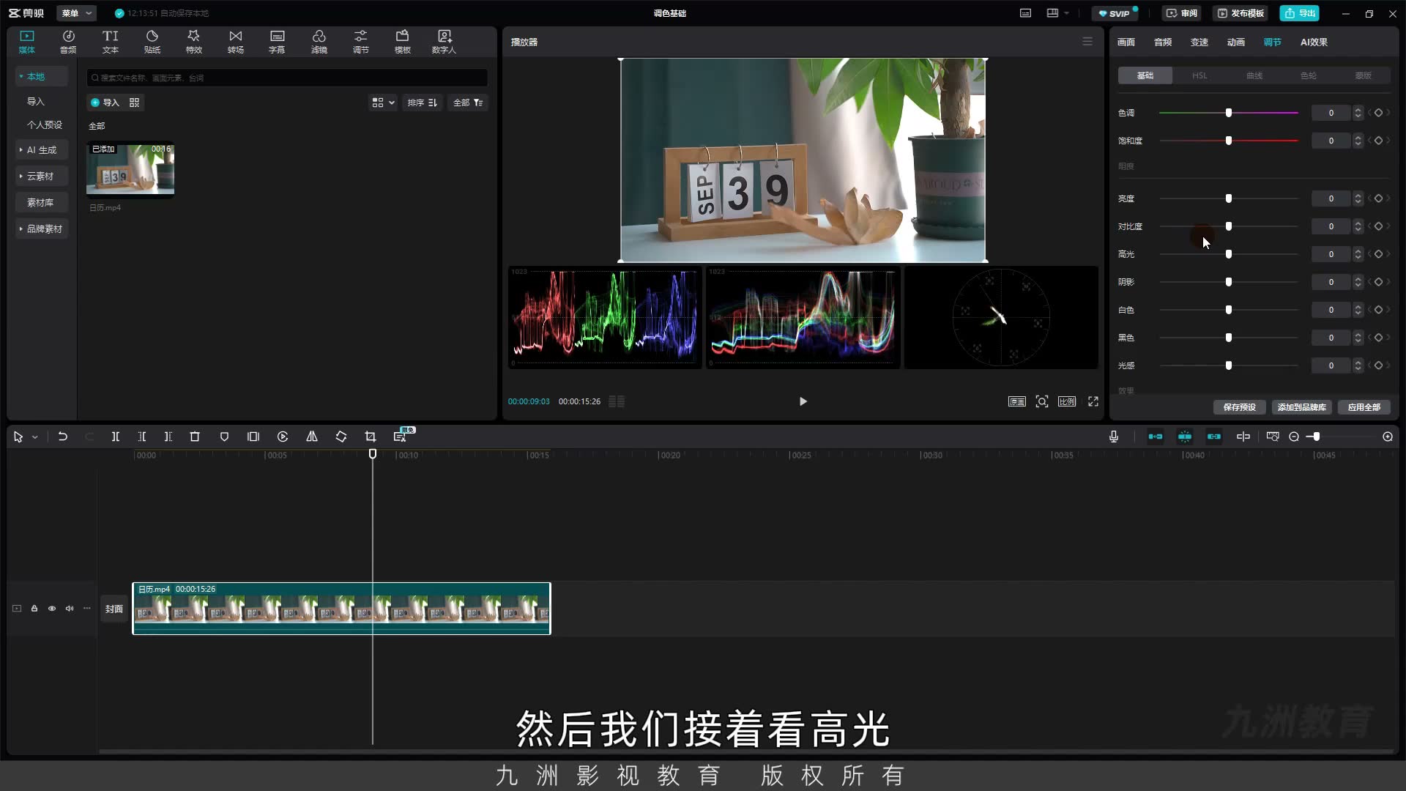
Task: Open the 特效 effects tab
Action: coord(193,42)
